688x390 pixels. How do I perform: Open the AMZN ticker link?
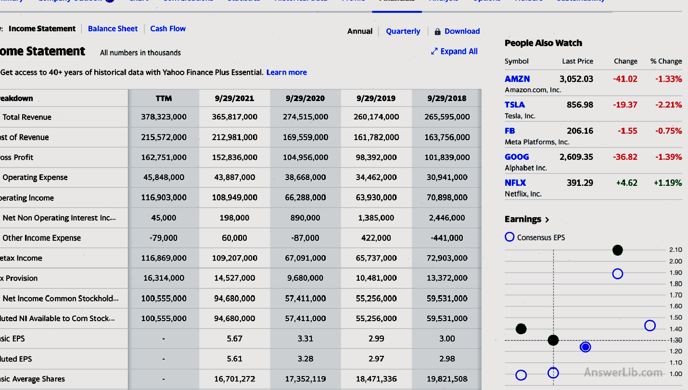517,79
